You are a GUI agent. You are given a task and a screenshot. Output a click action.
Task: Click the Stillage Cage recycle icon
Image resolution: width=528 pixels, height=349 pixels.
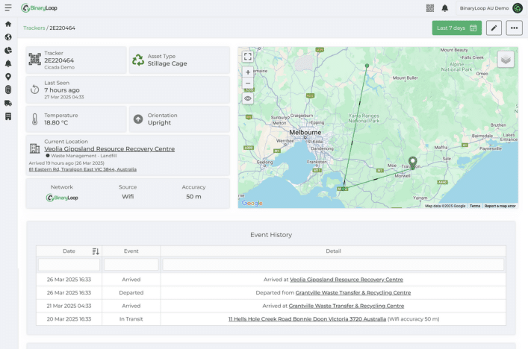(138, 60)
